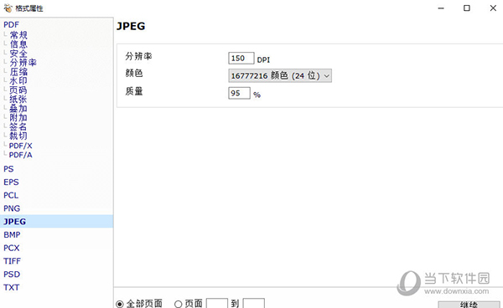Open the PDF/A entry
This screenshot has width=503, height=308.
(20, 155)
